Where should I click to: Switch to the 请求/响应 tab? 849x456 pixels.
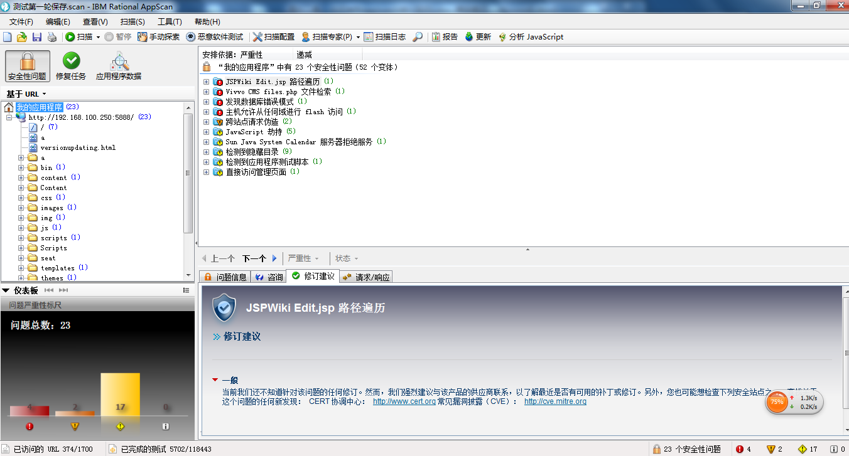[366, 277]
